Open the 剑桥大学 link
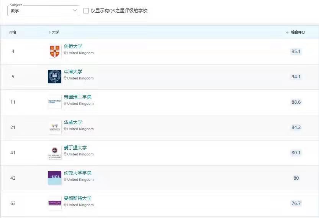The image size is (319, 218). click(73, 46)
